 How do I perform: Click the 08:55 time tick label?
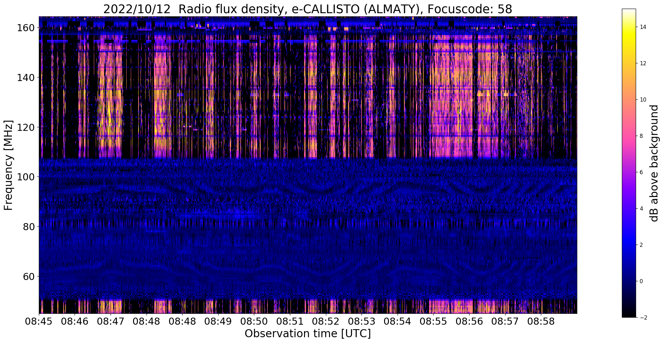pos(433,322)
